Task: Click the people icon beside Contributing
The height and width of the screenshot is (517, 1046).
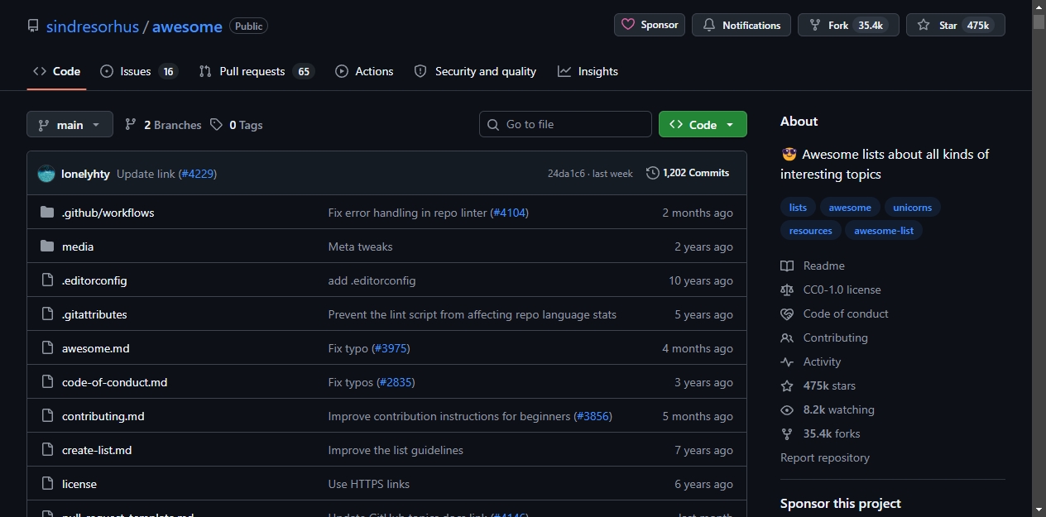Action: [x=787, y=337]
